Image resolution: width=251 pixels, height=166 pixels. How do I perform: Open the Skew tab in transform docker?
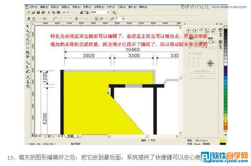coord(214,30)
